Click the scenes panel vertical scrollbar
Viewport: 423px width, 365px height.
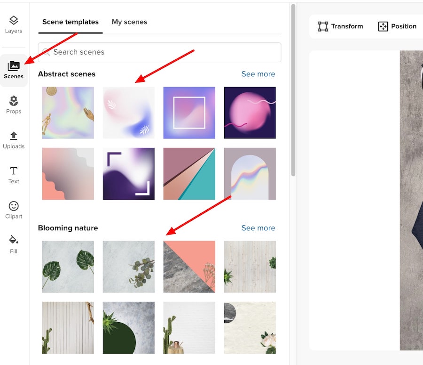[293, 90]
